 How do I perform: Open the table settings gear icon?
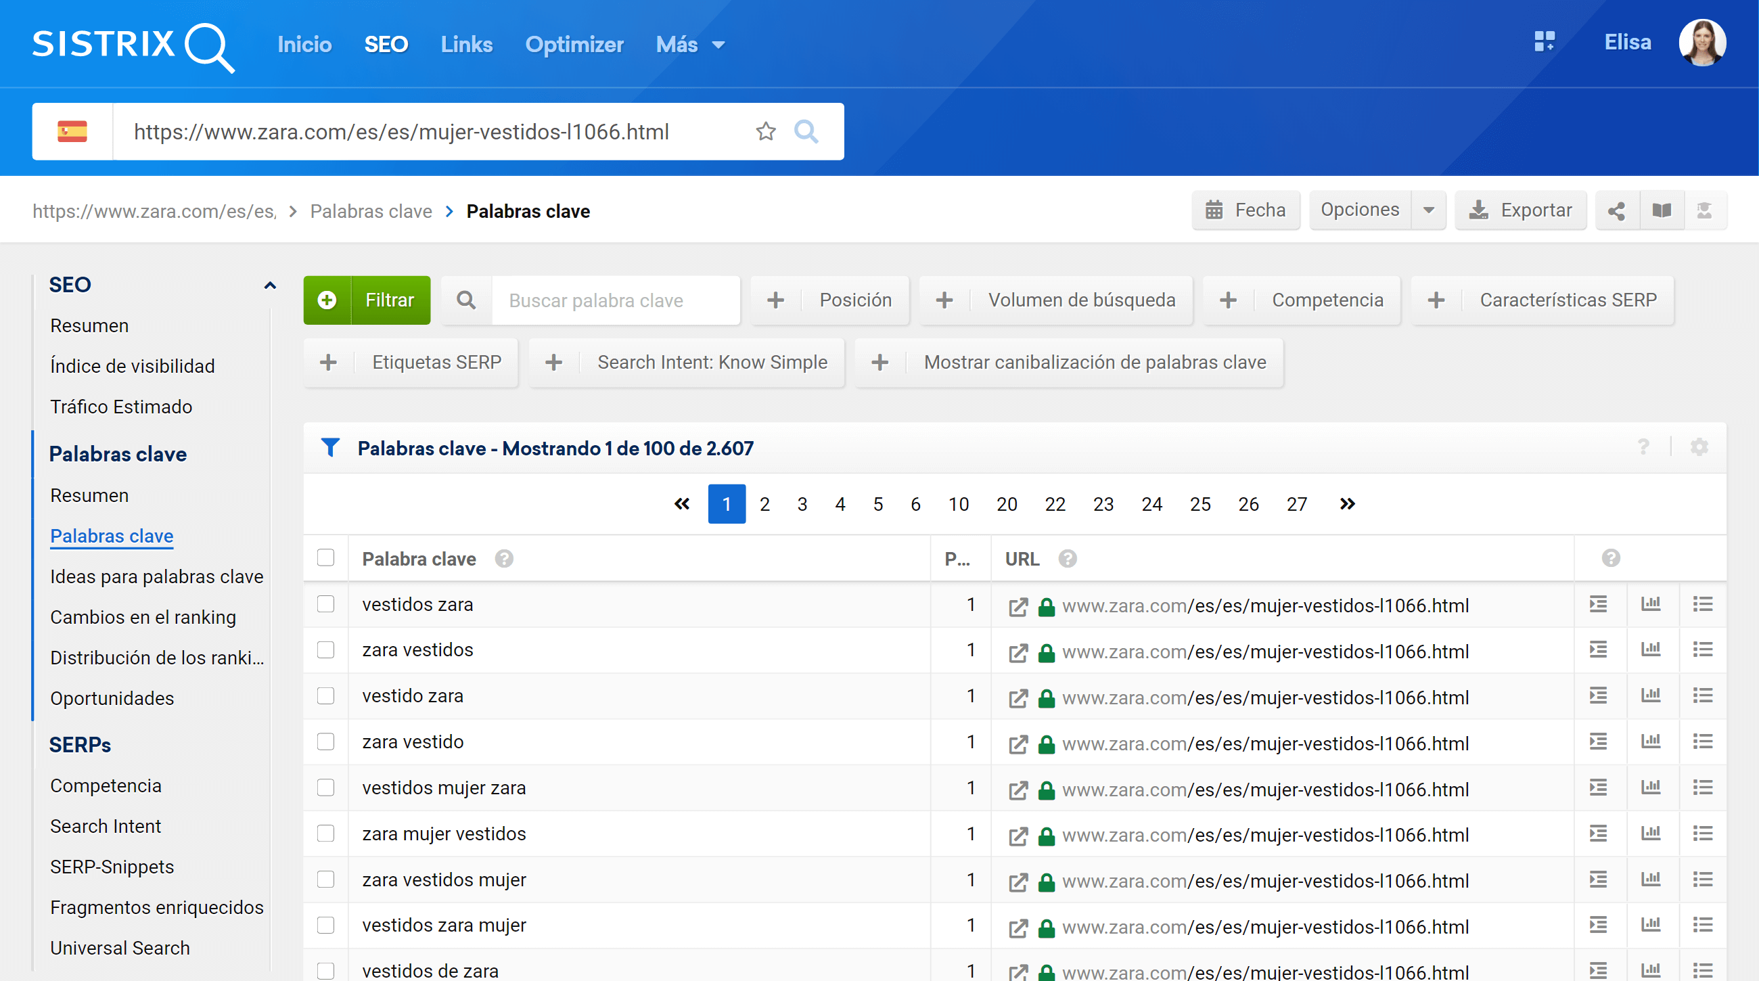click(1699, 447)
